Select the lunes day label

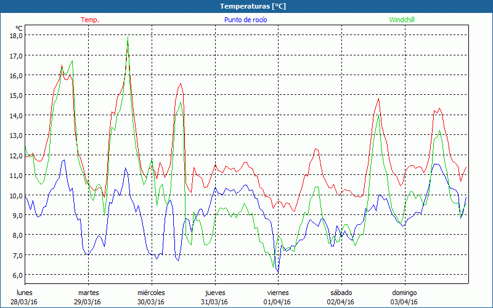coord(25,293)
